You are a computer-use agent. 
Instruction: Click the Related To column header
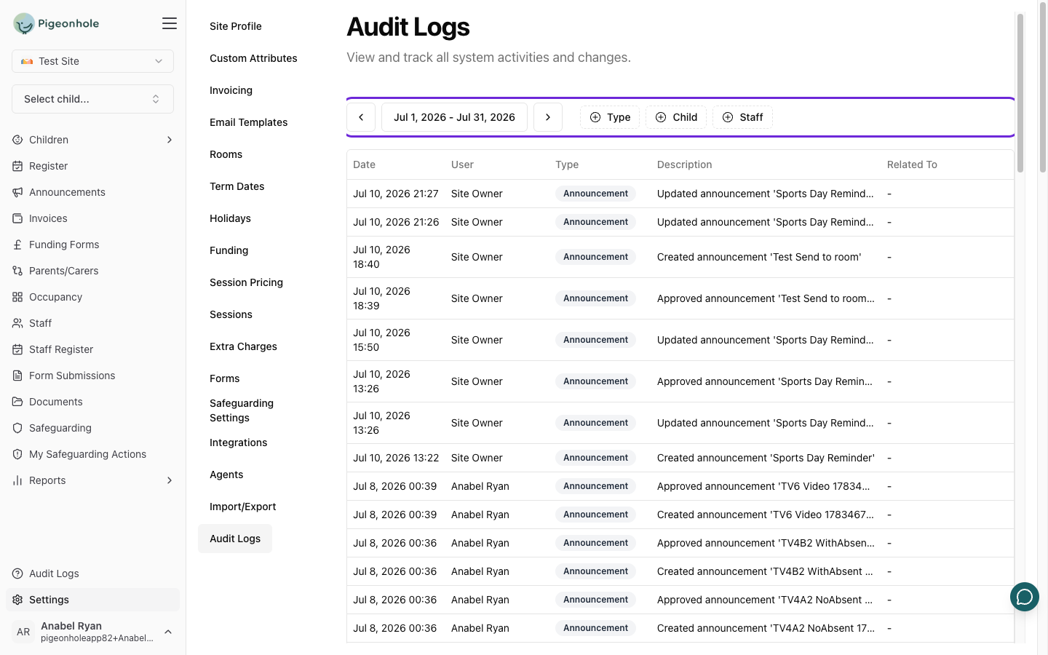click(912, 164)
